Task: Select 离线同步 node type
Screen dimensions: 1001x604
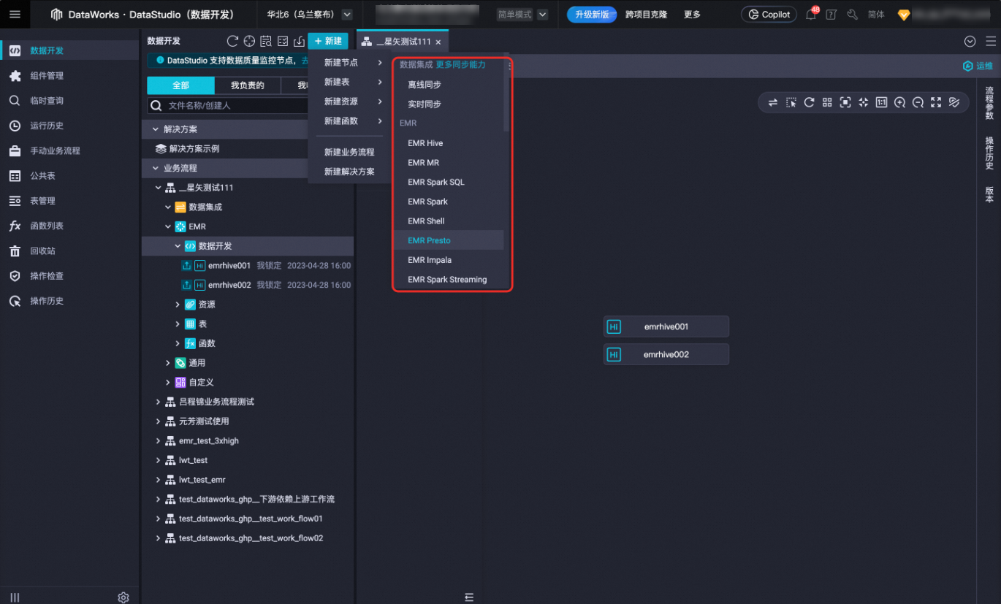Action: [x=449, y=85]
